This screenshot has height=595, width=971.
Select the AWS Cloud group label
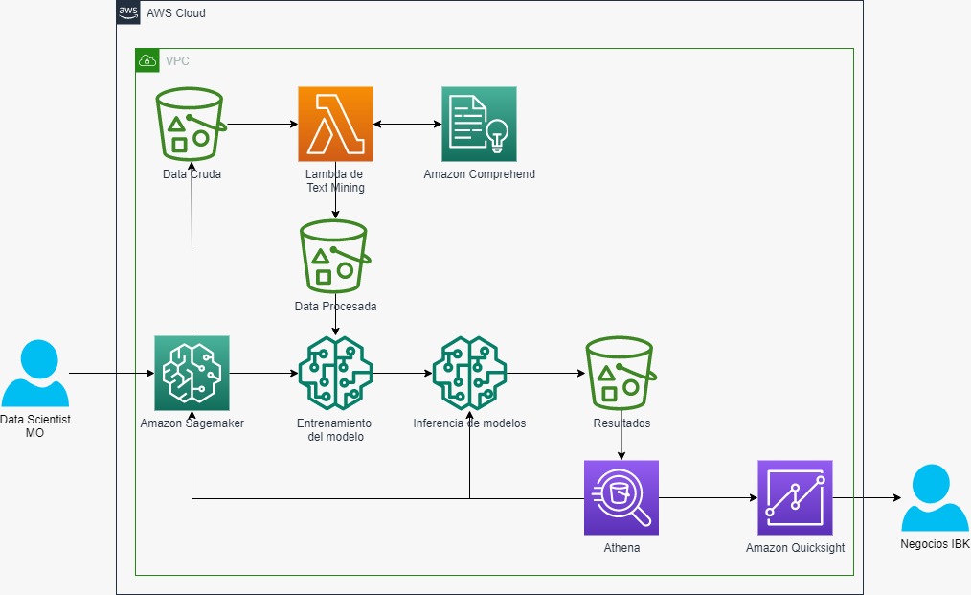click(176, 13)
